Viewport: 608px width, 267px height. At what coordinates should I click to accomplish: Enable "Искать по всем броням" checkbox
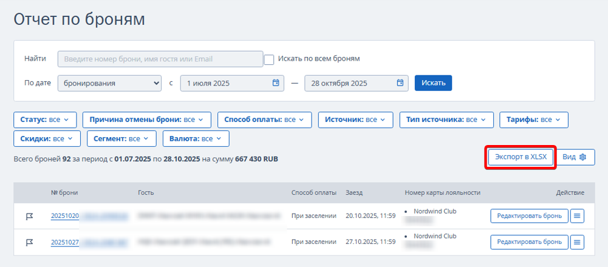pos(269,59)
